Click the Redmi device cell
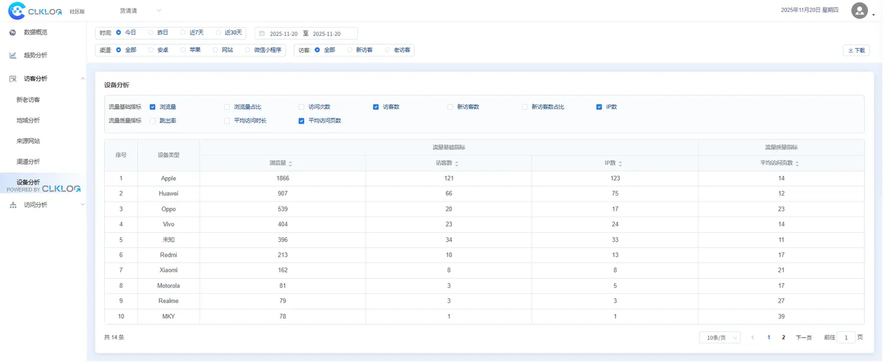Image resolution: width=884 pixels, height=364 pixels. 169,255
